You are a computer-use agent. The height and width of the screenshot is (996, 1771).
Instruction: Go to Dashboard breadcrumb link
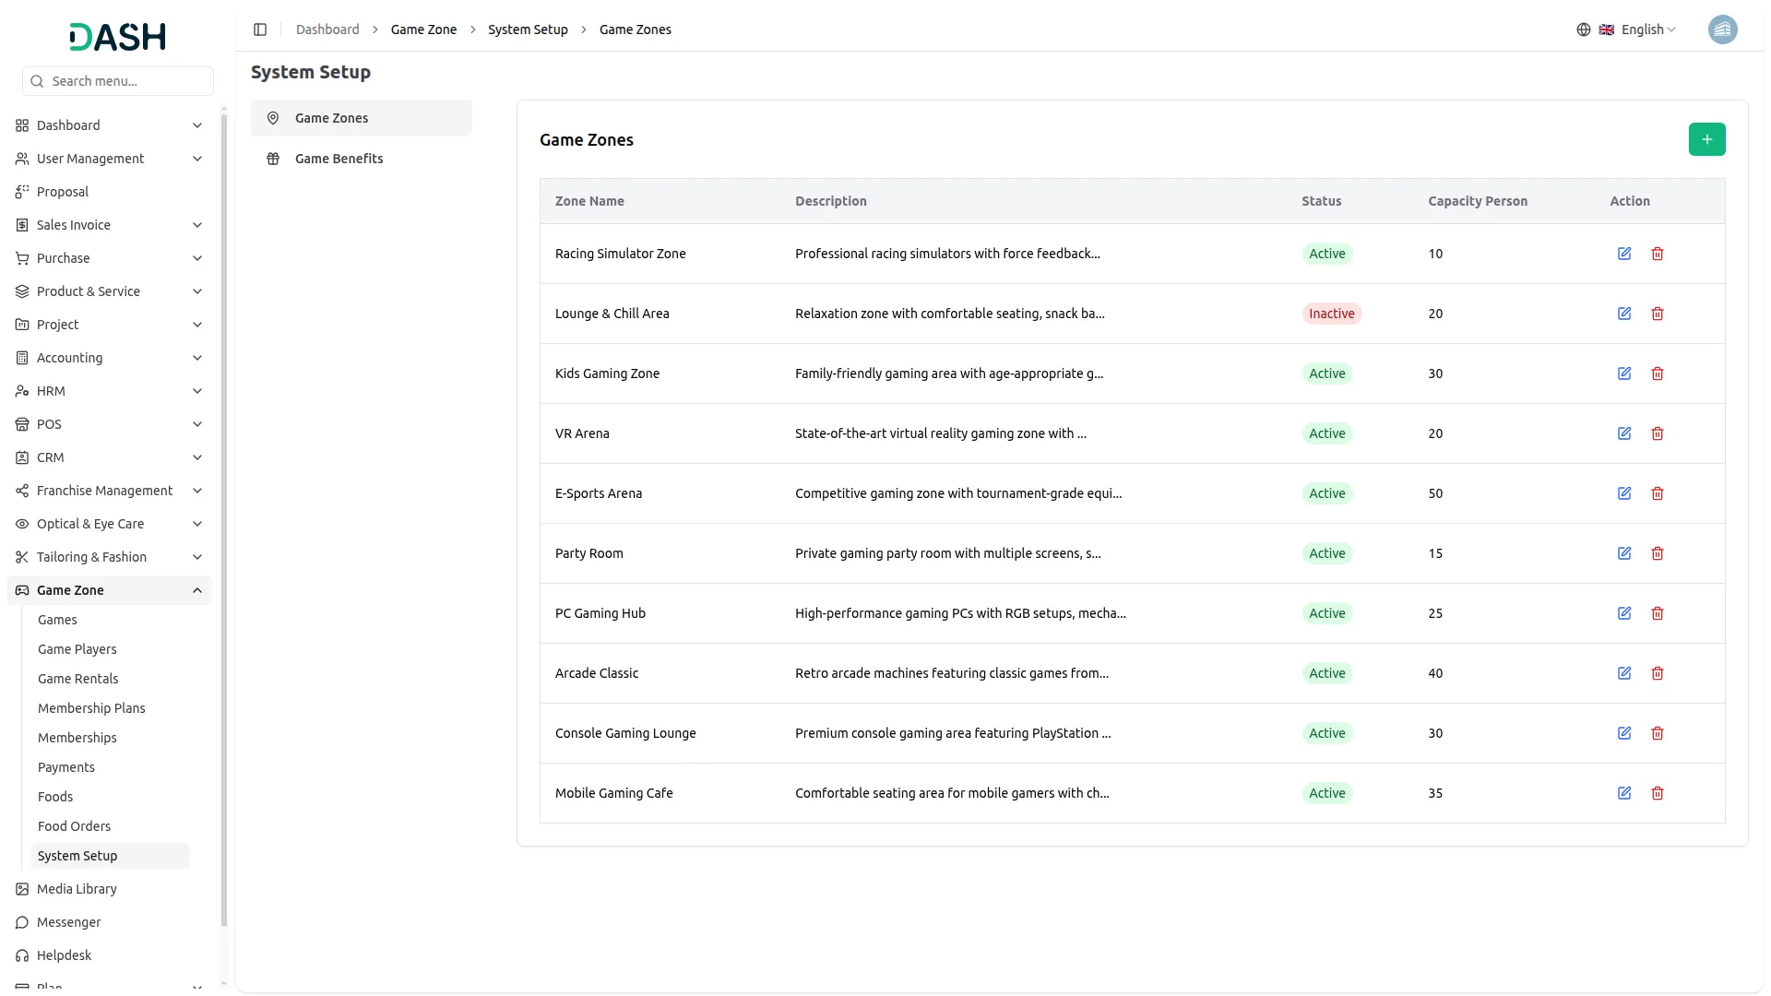(327, 30)
